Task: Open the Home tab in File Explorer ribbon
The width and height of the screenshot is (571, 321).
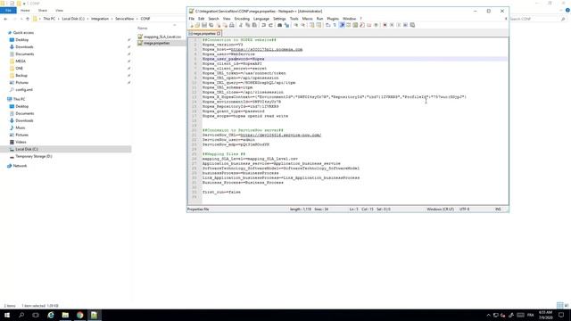Action: 25,11
